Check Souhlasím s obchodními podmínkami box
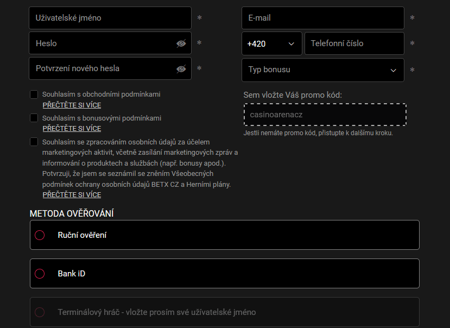The height and width of the screenshot is (328, 450). coord(34,94)
